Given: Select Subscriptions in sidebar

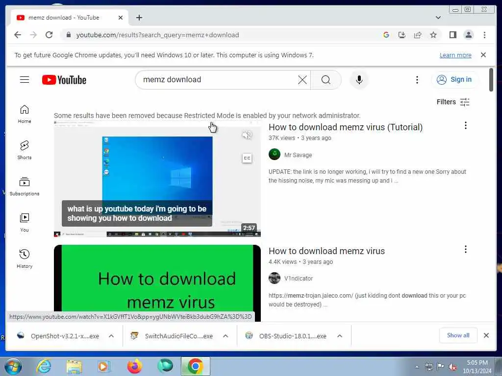Looking at the screenshot, I should coord(25,187).
